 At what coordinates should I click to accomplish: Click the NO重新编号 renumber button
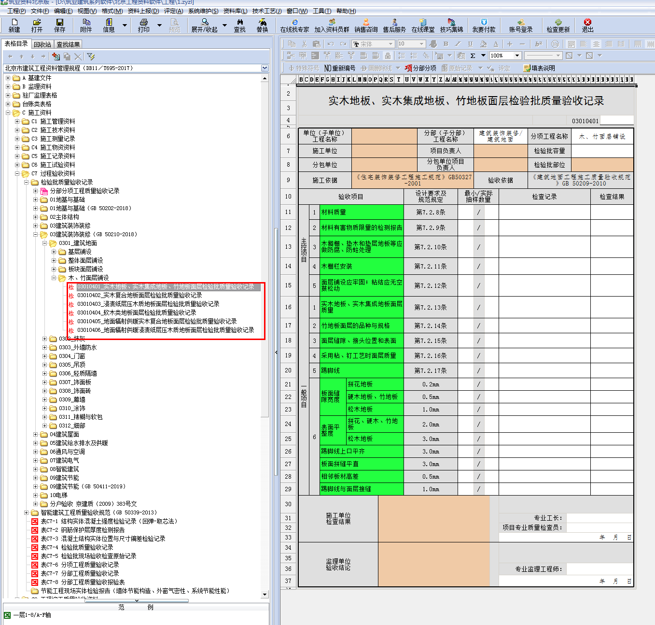[x=340, y=68]
